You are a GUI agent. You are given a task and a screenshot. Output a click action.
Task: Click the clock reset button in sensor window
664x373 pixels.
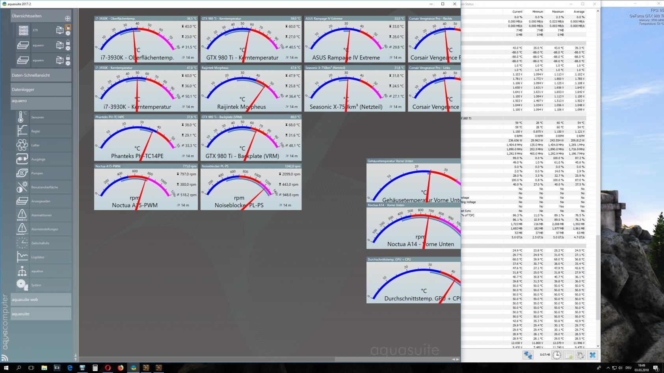556,355
